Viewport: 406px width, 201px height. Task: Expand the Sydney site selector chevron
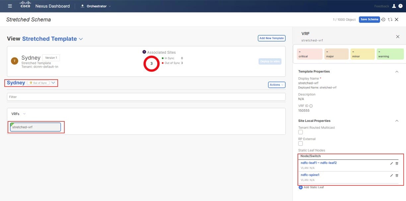(53, 83)
